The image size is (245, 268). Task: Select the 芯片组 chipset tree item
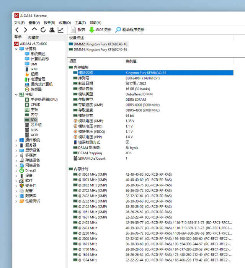(36, 125)
